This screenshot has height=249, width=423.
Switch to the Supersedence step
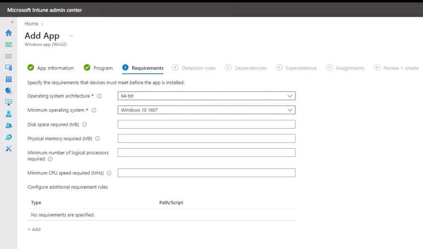pos(296,68)
